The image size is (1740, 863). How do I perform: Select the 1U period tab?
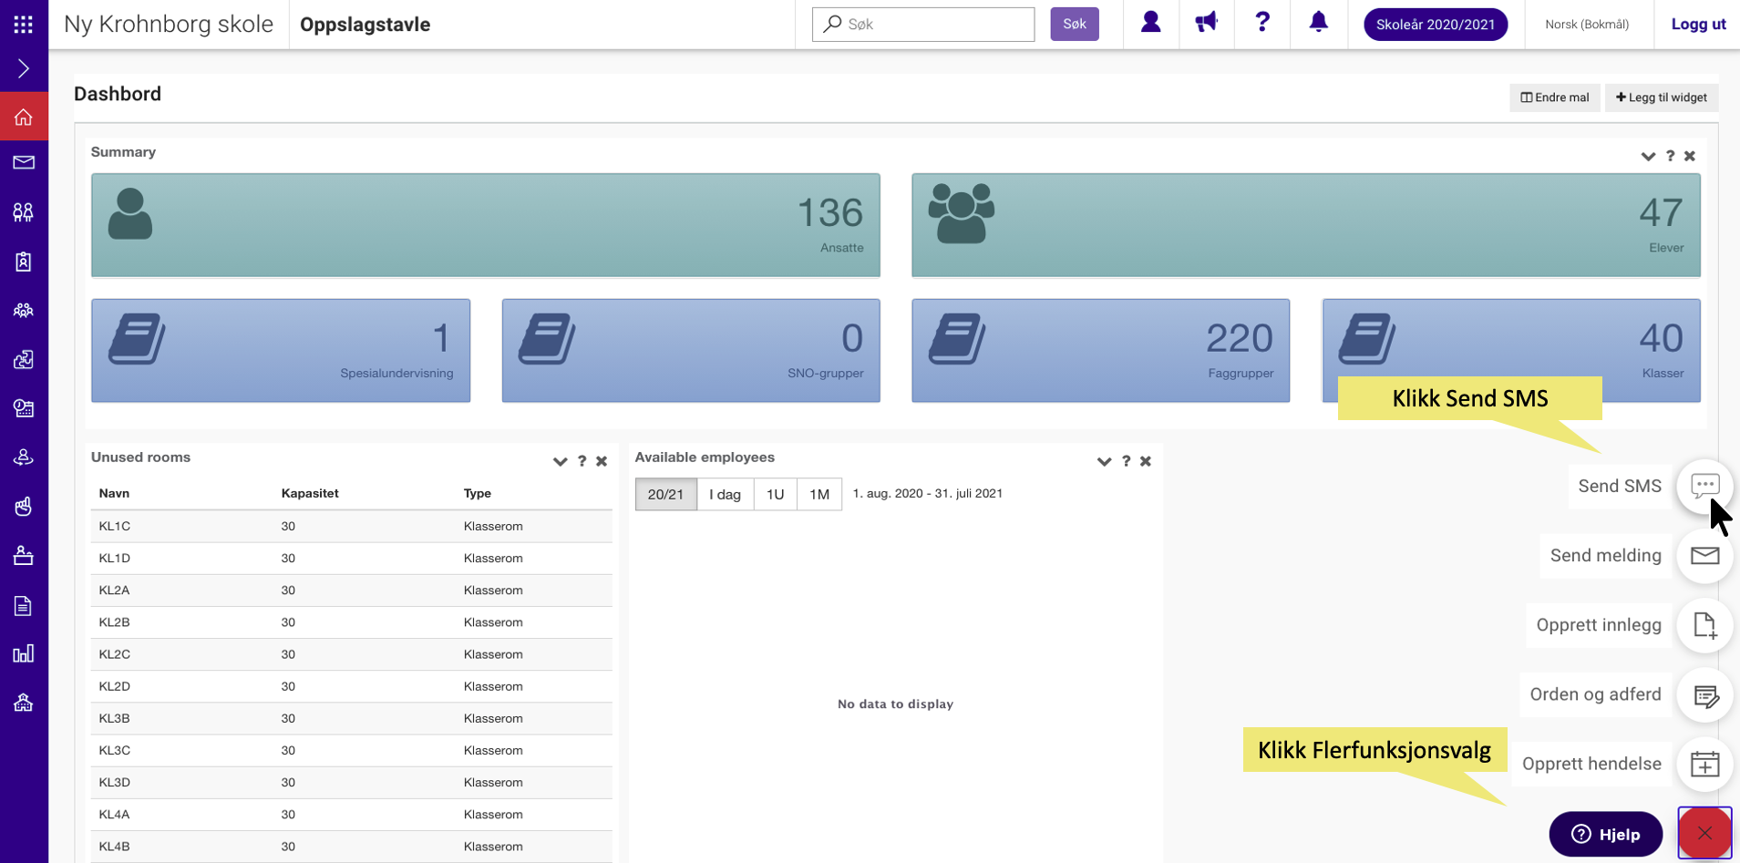pos(775,494)
